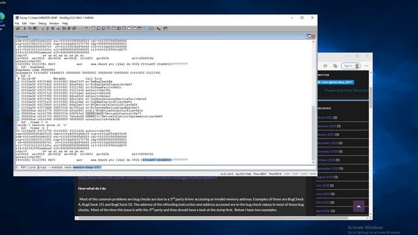
Task: Open the Edit menu in WinDbg
Action: click(x=25, y=23)
